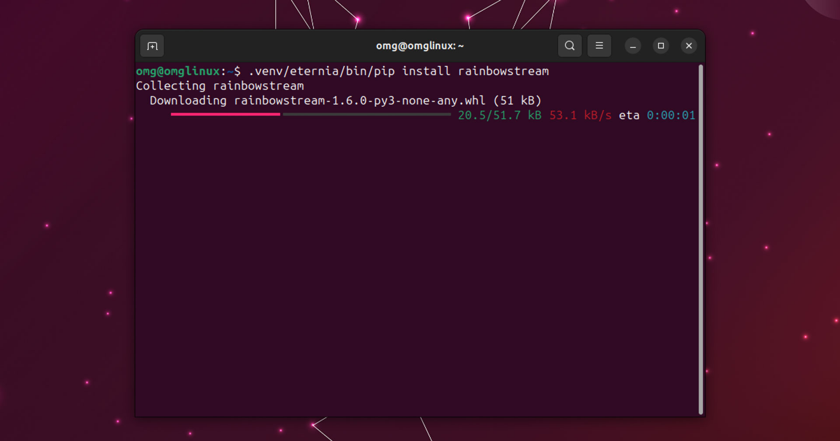The image size is (840, 441).
Task: Click the eta '0:00:01' value
Action: tap(671, 115)
